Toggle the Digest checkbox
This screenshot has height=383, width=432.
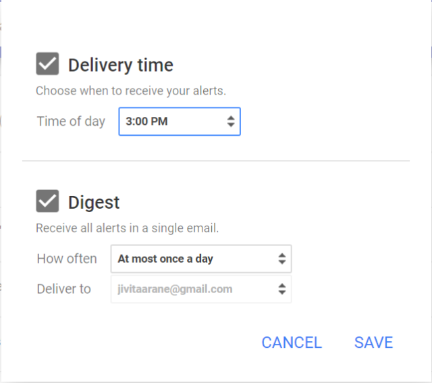[47, 201]
